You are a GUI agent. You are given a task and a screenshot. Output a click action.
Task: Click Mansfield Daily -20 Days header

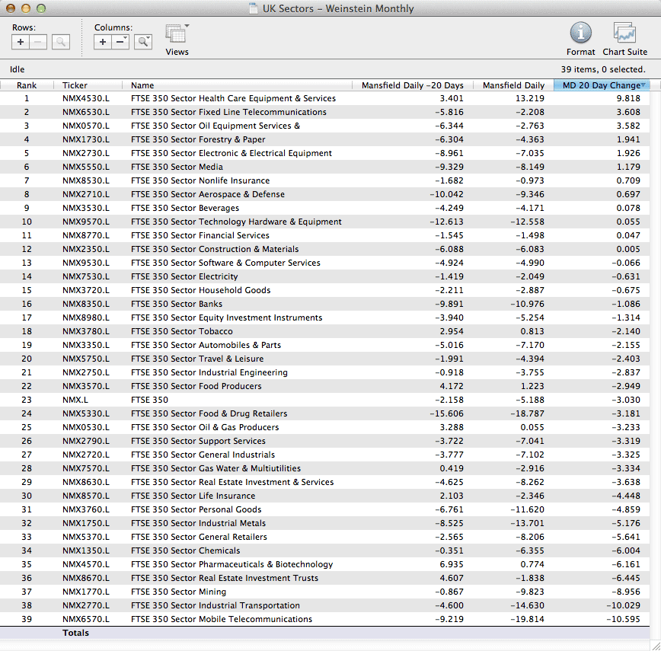pyautogui.click(x=411, y=85)
